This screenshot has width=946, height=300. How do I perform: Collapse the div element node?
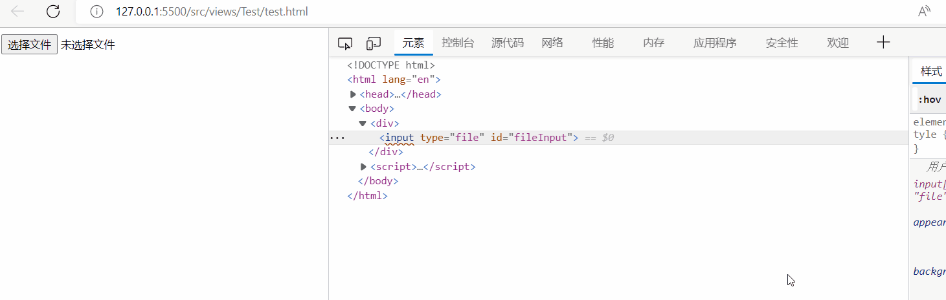(363, 123)
